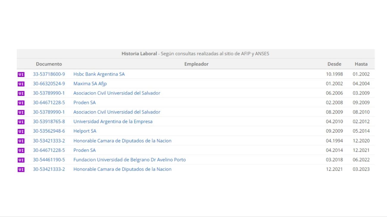Open document number 30-54461190-5
387x217 pixels.
49,160
